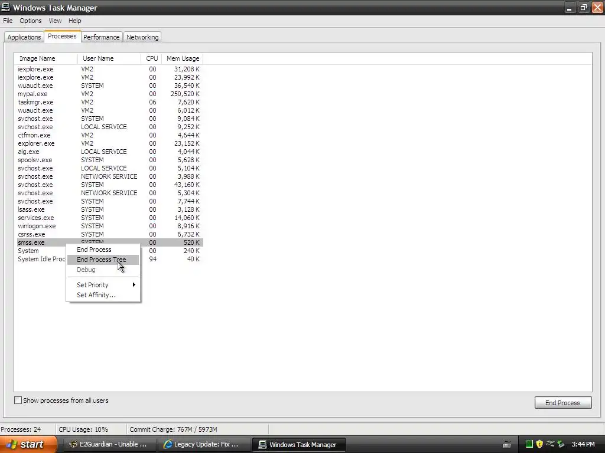Select wuauclt.exe run by VM2
Viewport: 605px width, 453px height.
pyautogui.click(x=110, y=110)
